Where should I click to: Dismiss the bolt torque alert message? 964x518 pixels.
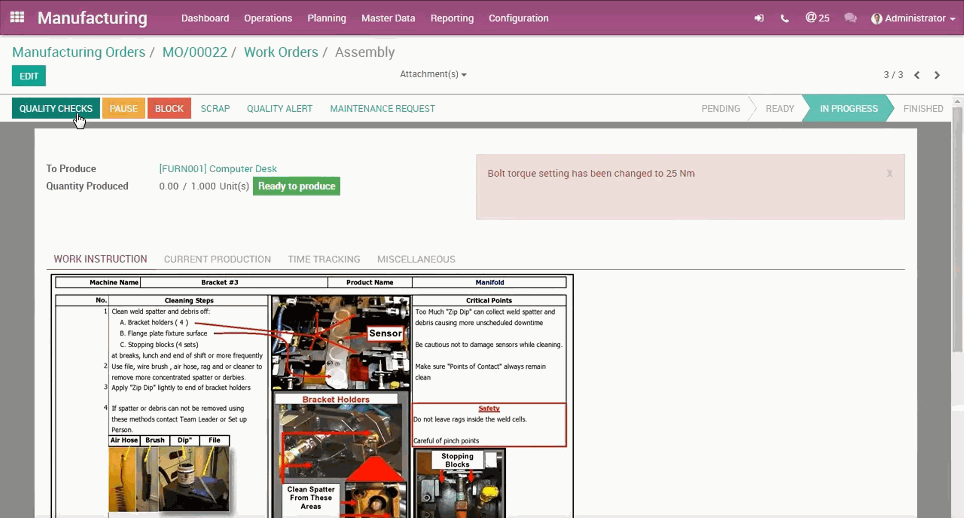tap(889, 173)
